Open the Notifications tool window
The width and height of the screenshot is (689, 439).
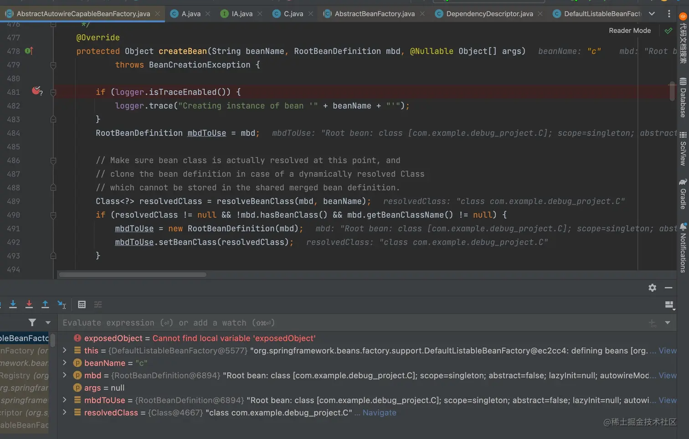[683, 248]
